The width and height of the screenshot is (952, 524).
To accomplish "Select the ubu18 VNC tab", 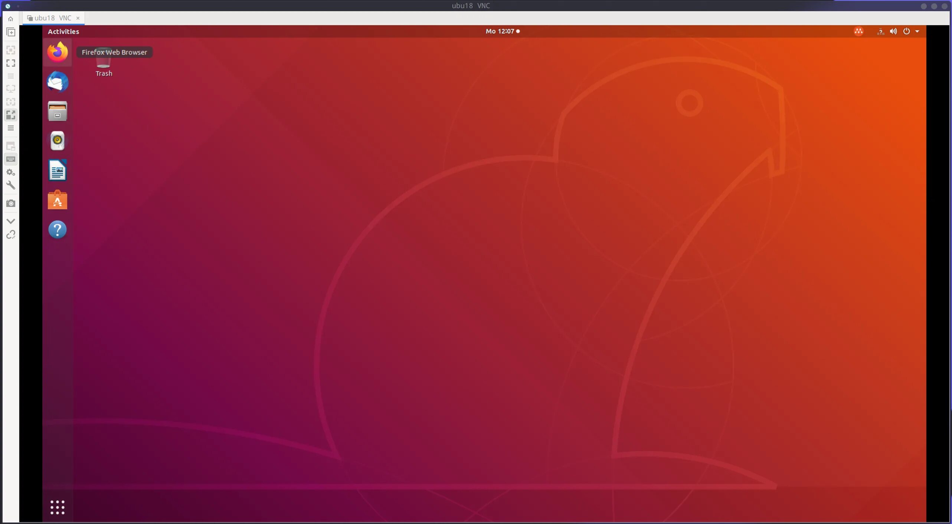I will 52,18.
